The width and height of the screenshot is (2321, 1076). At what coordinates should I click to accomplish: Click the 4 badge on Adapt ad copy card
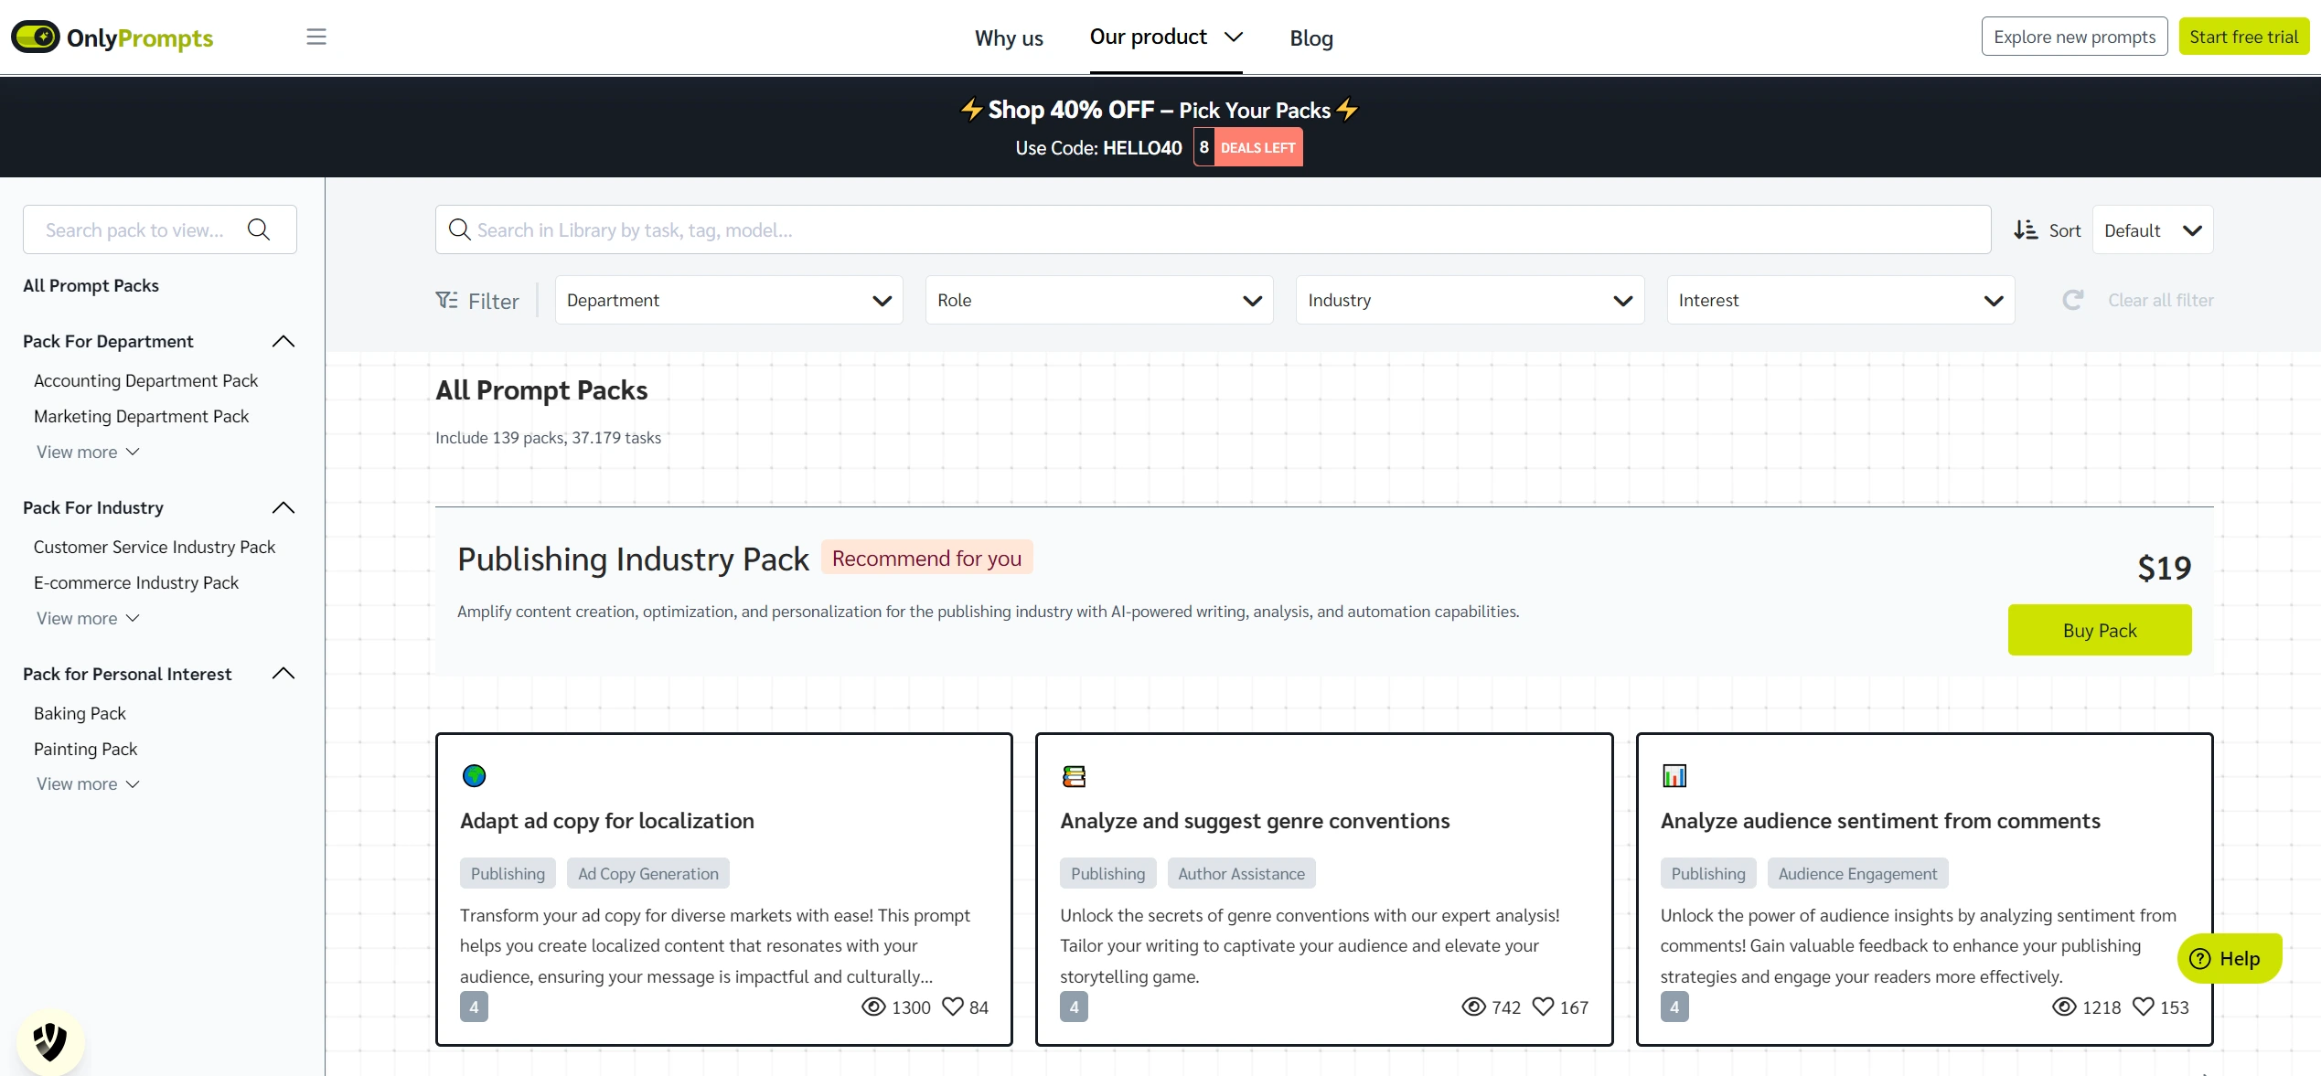pyautogui.click(x=474, y=1007)
